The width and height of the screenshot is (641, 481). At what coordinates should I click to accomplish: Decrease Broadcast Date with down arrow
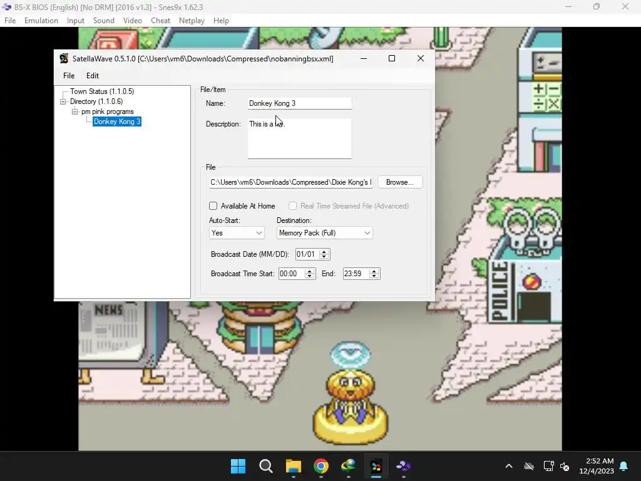tap(324, 257)
